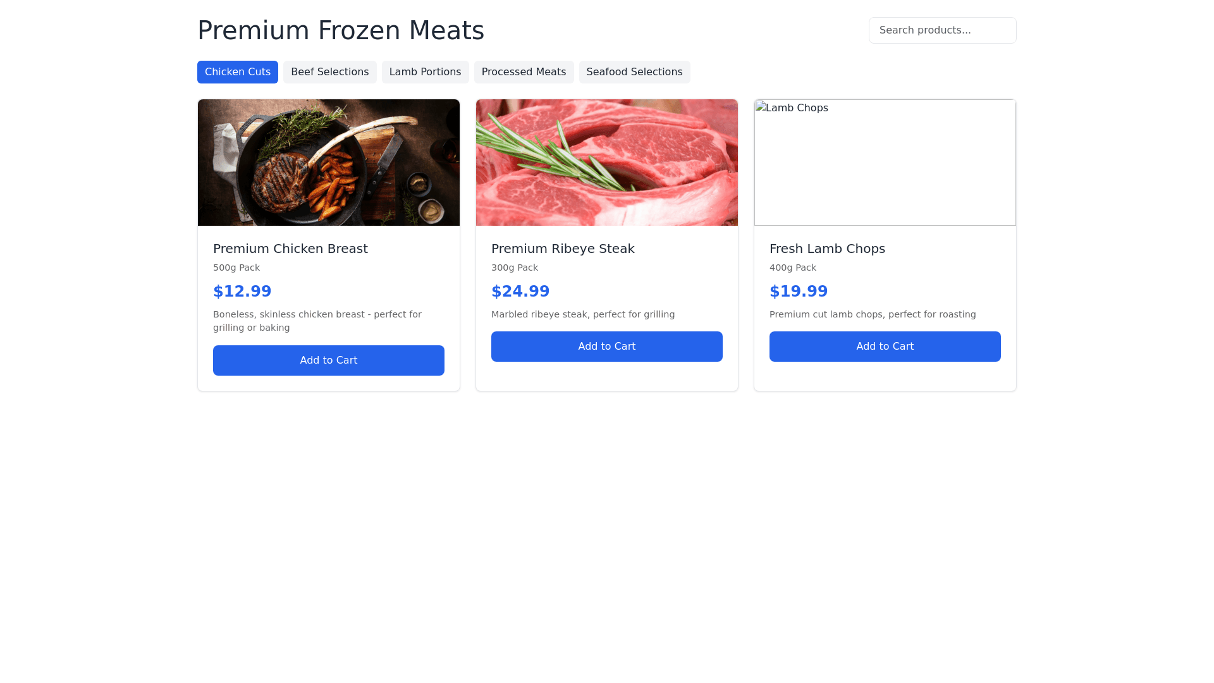Add Premium Ribeye Steak to cart
This screenshot has width=1214, height=683.
607,347
